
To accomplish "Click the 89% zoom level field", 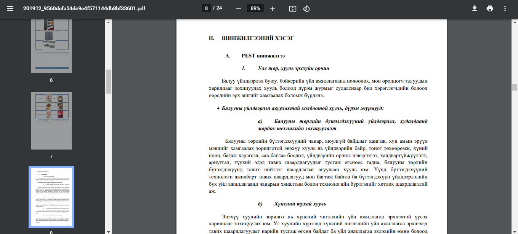I will [x=255, y=8].
